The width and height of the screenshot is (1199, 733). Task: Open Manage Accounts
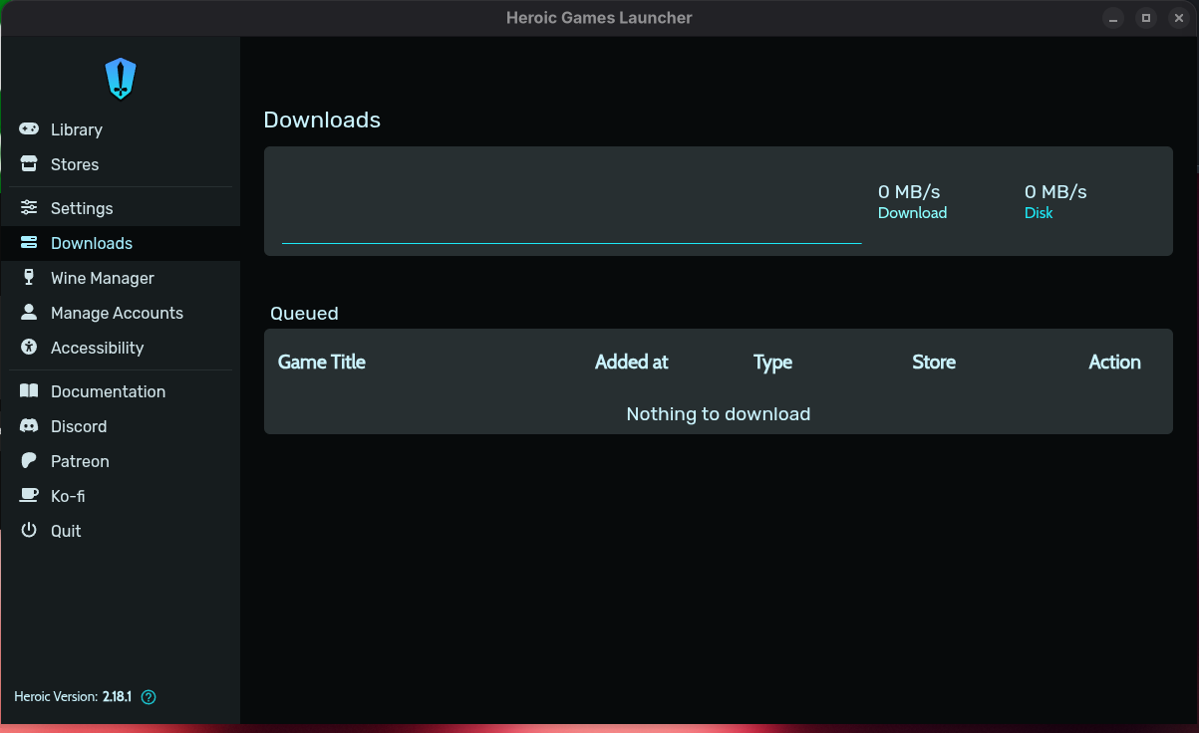120,313
